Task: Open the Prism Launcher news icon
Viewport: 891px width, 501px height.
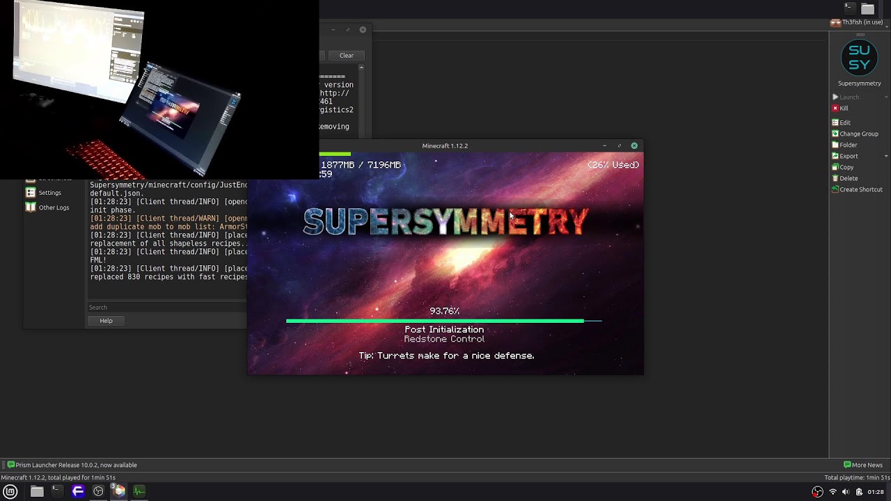Action: click(10, 465)
